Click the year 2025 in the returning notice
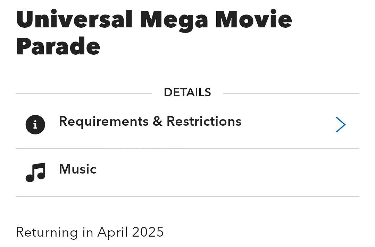The height and width of the screenshot is (247, 375). click(x=148, y=232)
